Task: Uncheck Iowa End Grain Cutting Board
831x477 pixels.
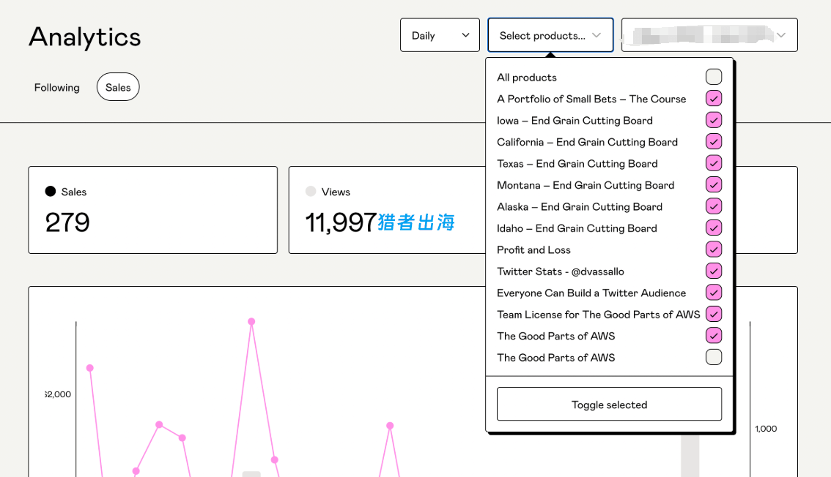Action: pos(713,120)
